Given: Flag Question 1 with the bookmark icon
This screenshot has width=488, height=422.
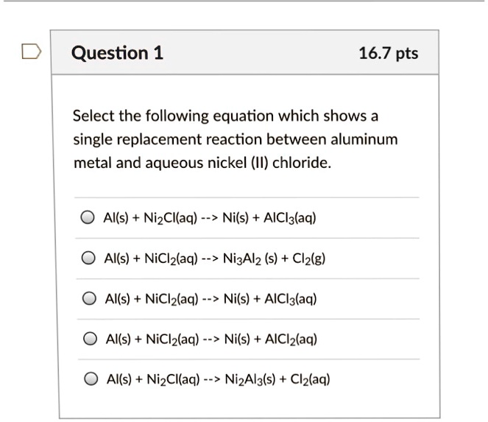Looking at the screenshot, I should tap(30, 52).
